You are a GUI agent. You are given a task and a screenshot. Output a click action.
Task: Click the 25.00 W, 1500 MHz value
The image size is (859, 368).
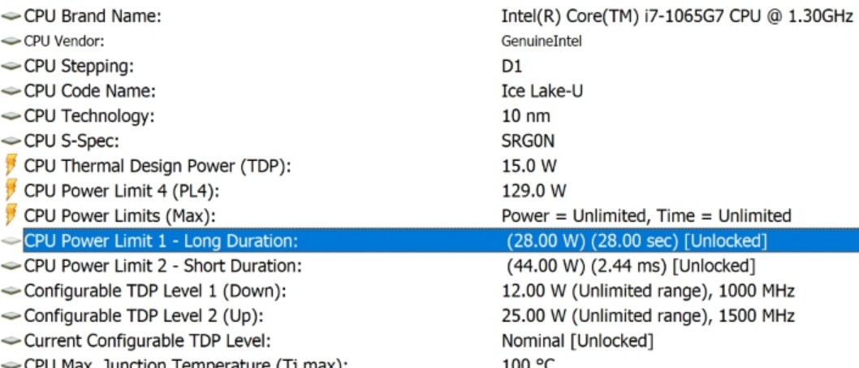(x=648, y=316)
